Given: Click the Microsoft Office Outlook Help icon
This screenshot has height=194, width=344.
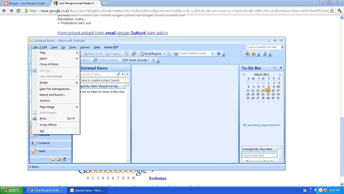Looking at the screenshot, I should click(219, 54).
